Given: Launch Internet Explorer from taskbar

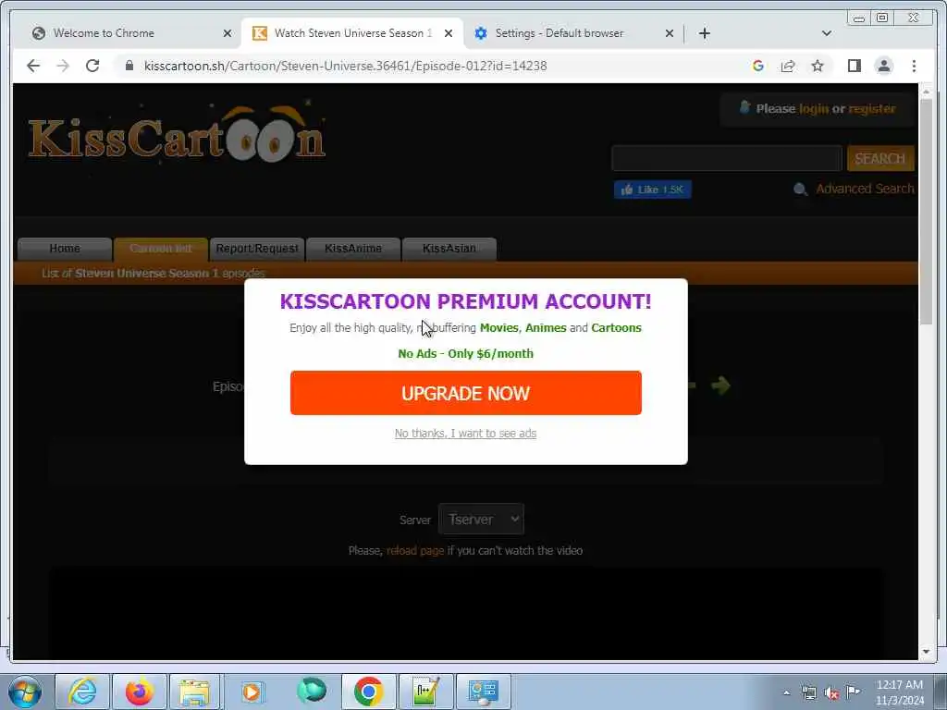Looking at the screenshot, I should click(82, 692).
